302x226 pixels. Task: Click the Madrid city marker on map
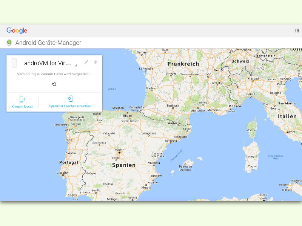[x=119, y=153]
